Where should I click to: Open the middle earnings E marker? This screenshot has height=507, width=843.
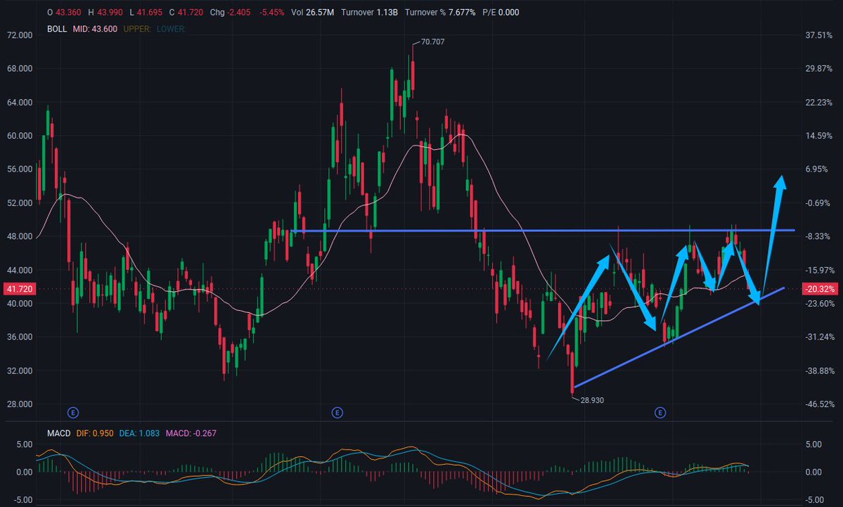(337, 413)
